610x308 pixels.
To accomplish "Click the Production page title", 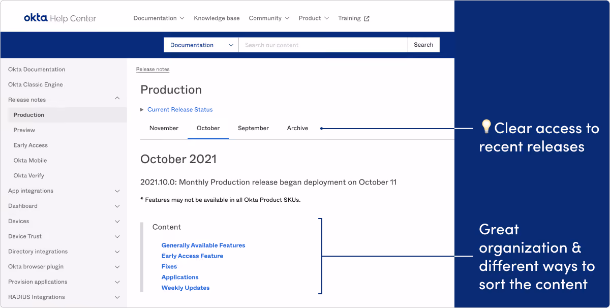I will click(171, 90).
